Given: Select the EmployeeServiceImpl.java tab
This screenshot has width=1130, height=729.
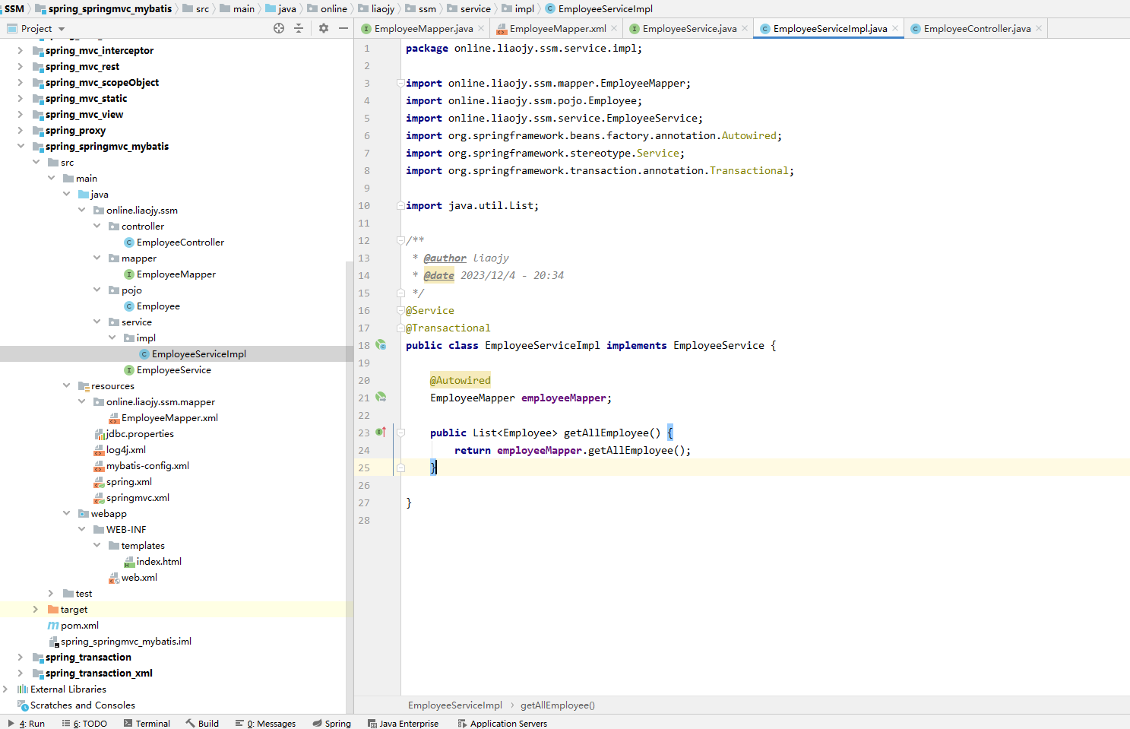Looking at the screenshot, I should point(830,29).
